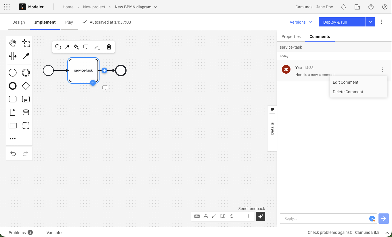
Task: Open keyboard shortcuts from the bottom toolbar
Action: pos(197,216)
